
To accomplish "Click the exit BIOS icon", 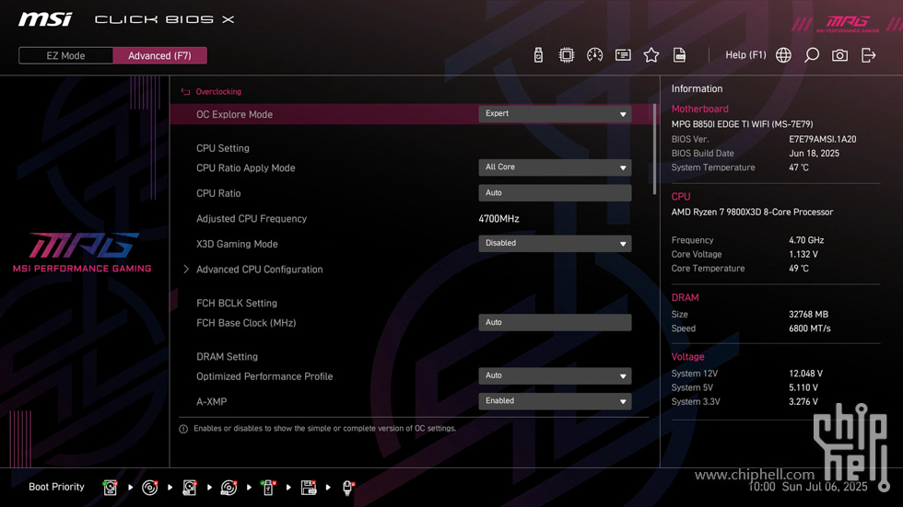I will coord(868,55).
